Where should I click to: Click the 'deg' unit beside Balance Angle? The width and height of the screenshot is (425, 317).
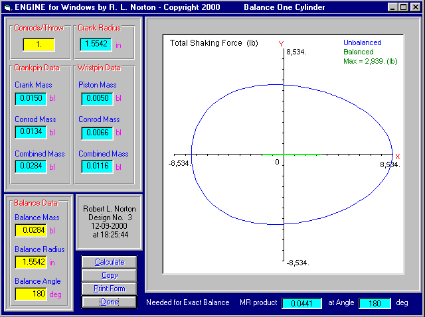coord(55,294)
